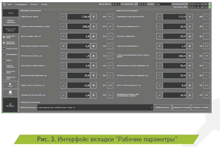This screenshot has height=147, width=220.
Task: Click the info icon left of Файл
Action: tap(4, 5)
